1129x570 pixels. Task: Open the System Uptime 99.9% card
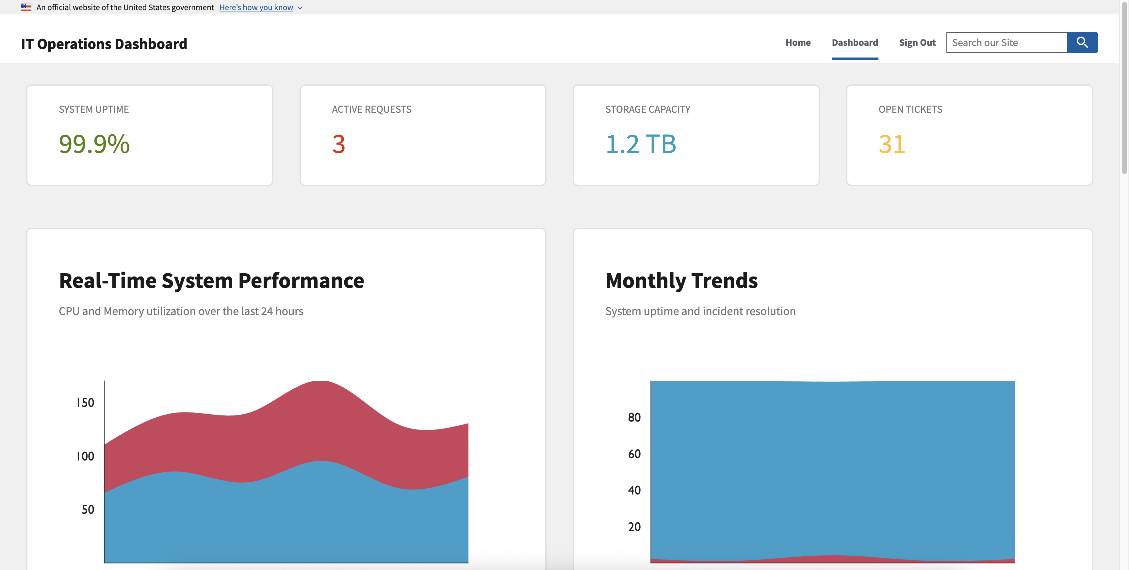tap(149, 135)
